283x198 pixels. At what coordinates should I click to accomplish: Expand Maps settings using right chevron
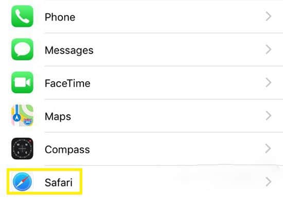pyautogui.click(x=269, y=116)
